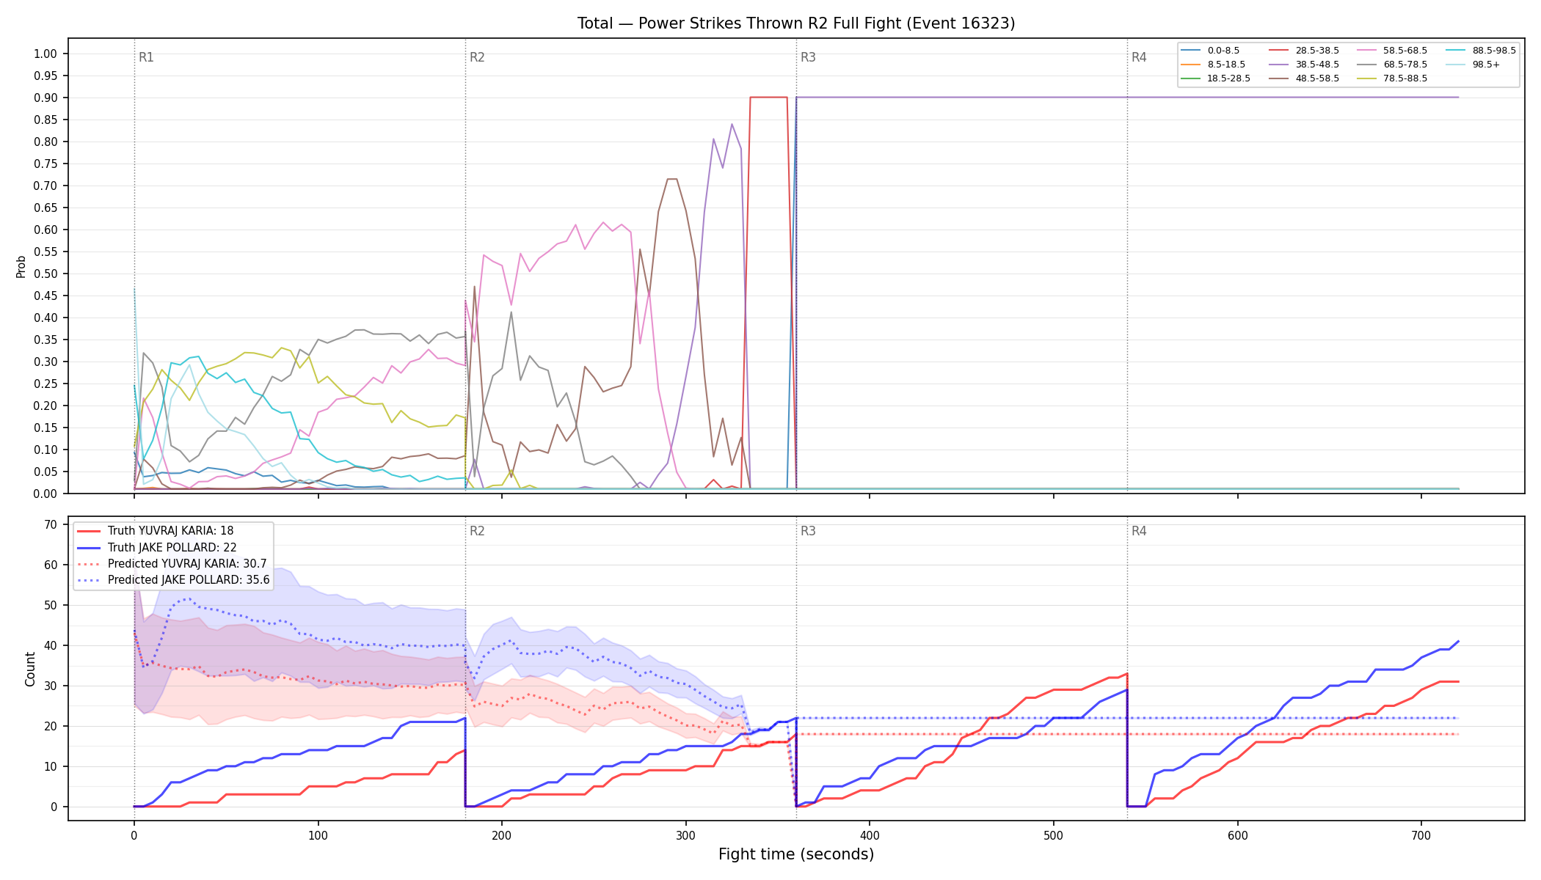Click the Truth JAKE POLLARD: 22 legend entry
This screenshot has height=880, width=1541.
[157, 547]
